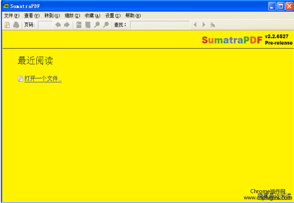The height and width of the screenshot is (203, 294).
Task: Click the 隐藏最近阅读 link
Action: click(x=274, y=196)
